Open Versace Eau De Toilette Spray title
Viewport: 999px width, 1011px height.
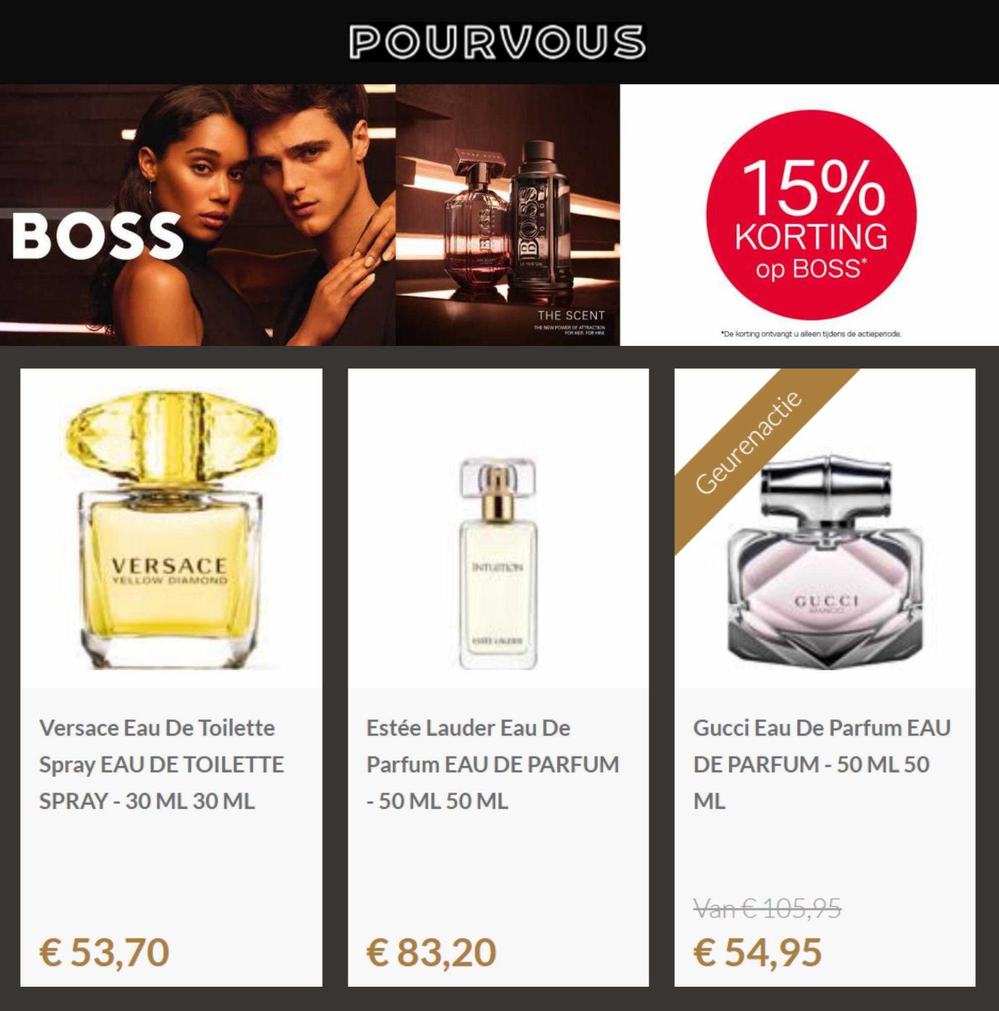point(161,765)
